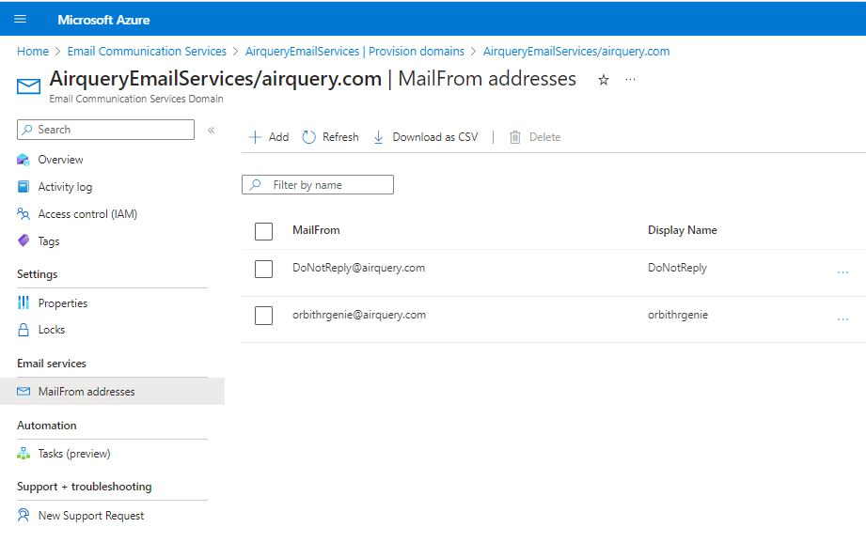866x558 pixels.
Task: Click the Tasks (preview) icon
Action: pyautogui.click(x=24, y=453)
